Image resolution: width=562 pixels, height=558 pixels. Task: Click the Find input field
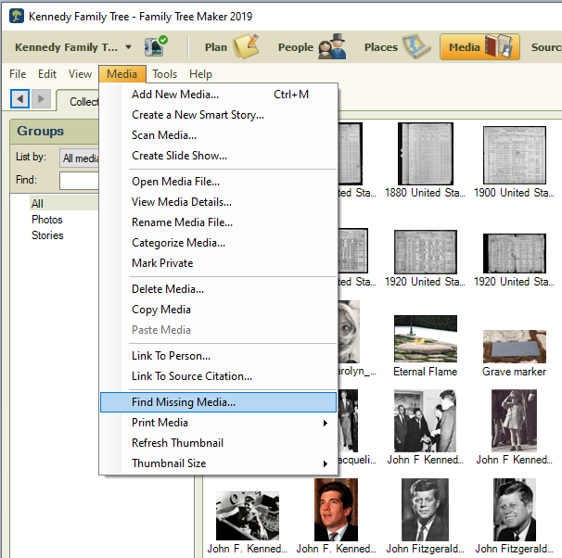[80, 181]
